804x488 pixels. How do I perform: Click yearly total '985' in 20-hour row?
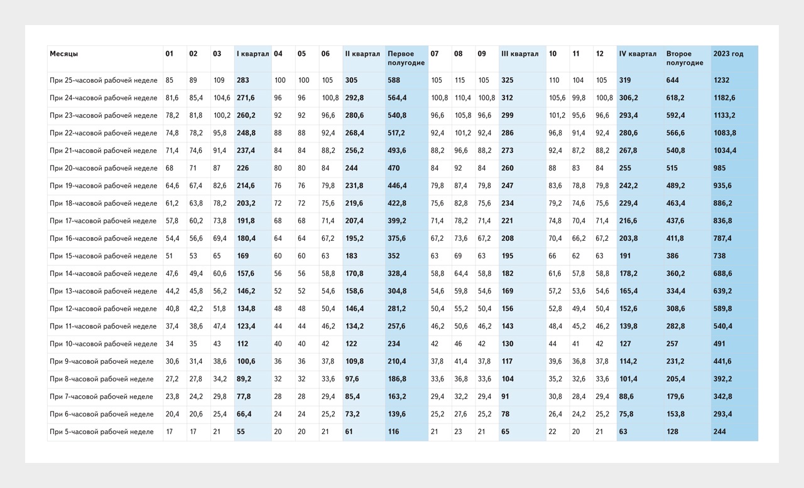720,168
